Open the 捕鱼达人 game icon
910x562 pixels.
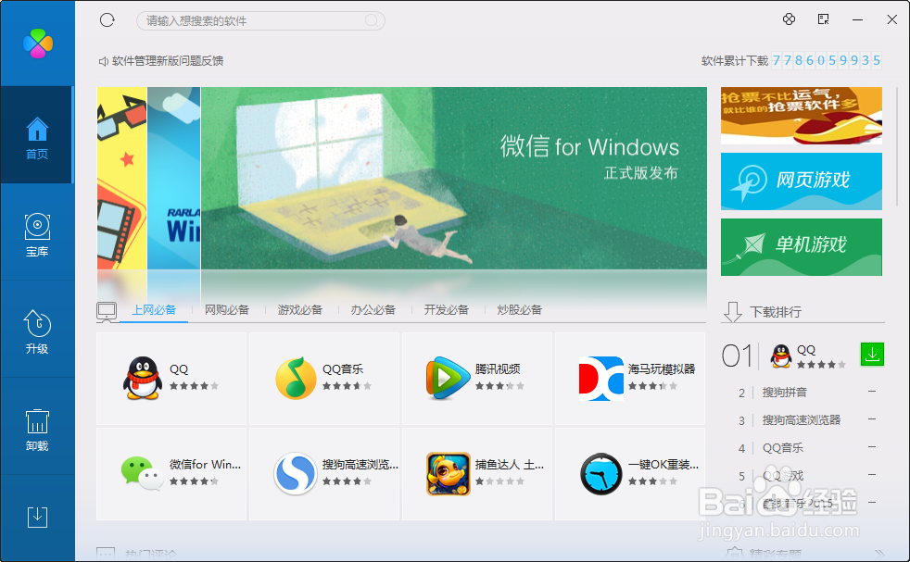click(x=448, y=474)
